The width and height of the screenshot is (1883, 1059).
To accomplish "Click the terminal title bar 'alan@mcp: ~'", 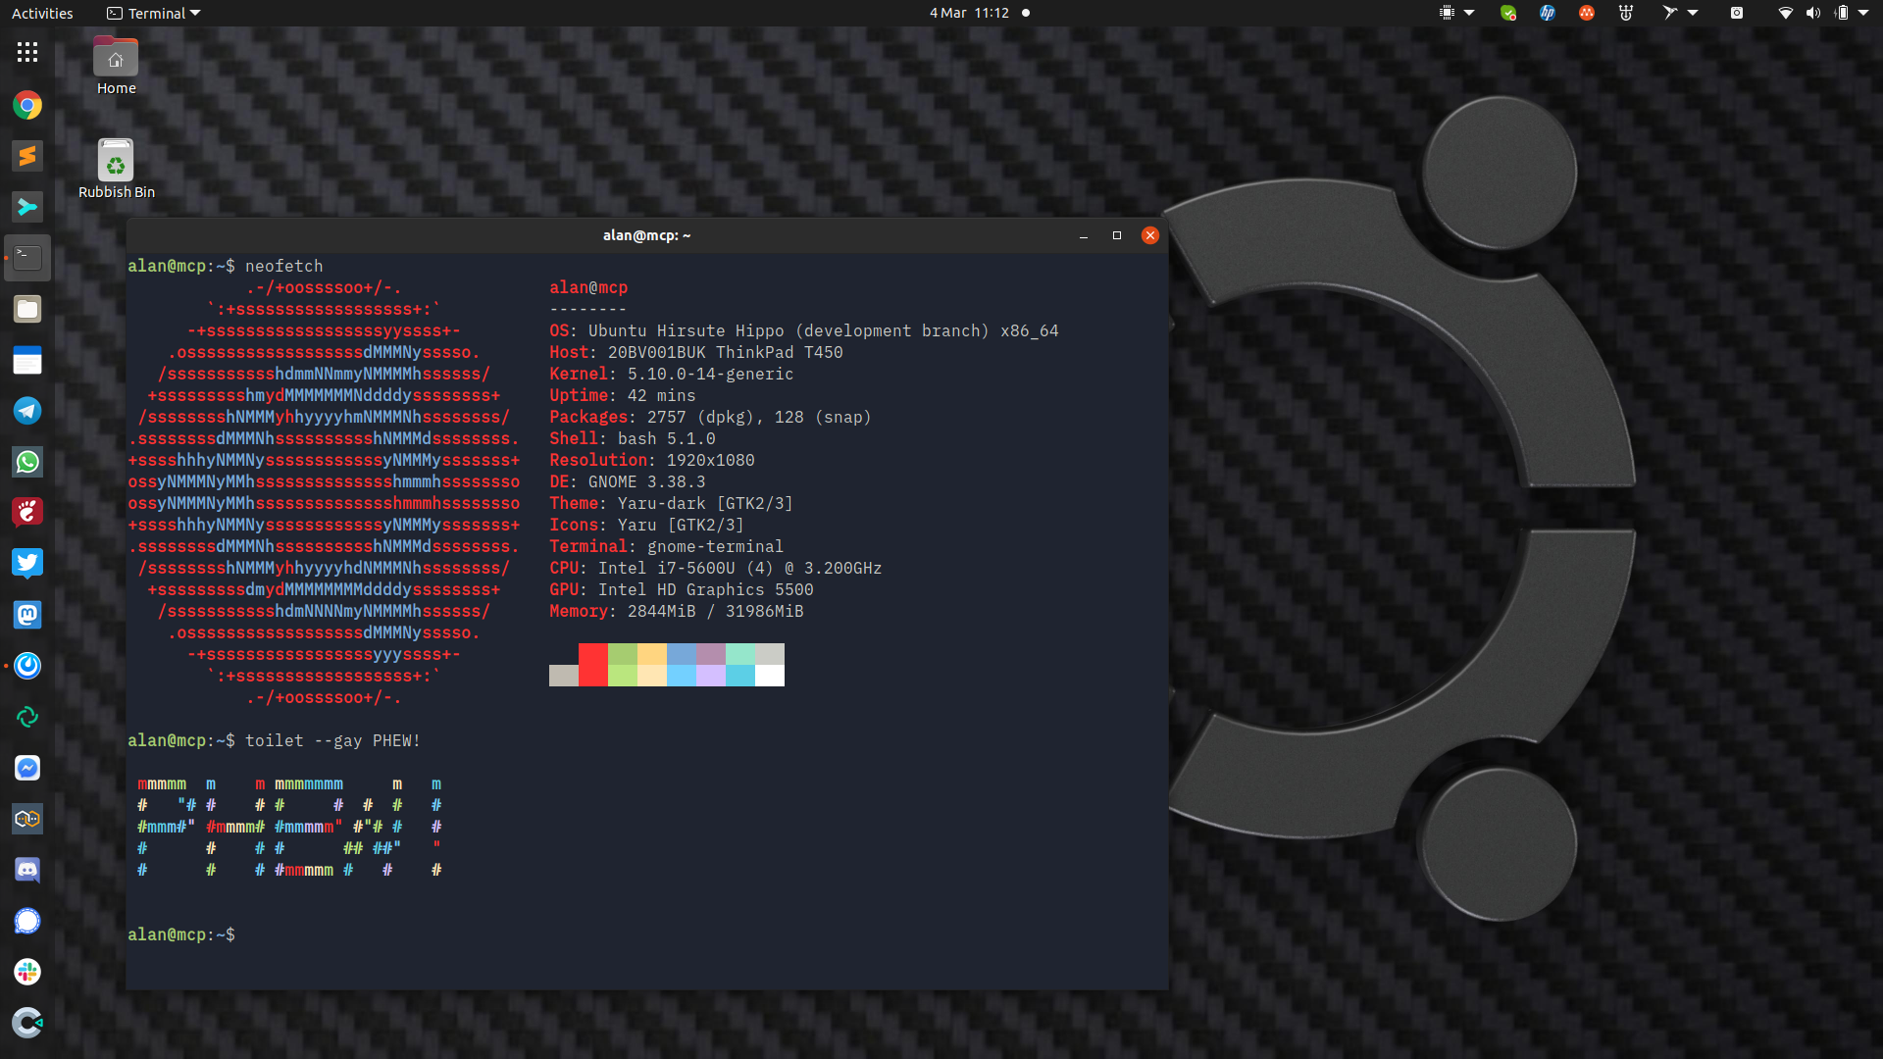I will point(646,235).
